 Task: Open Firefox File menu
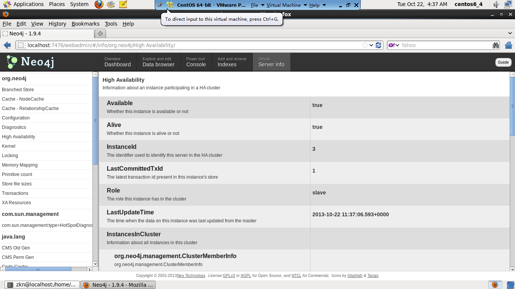coord(7,23)
